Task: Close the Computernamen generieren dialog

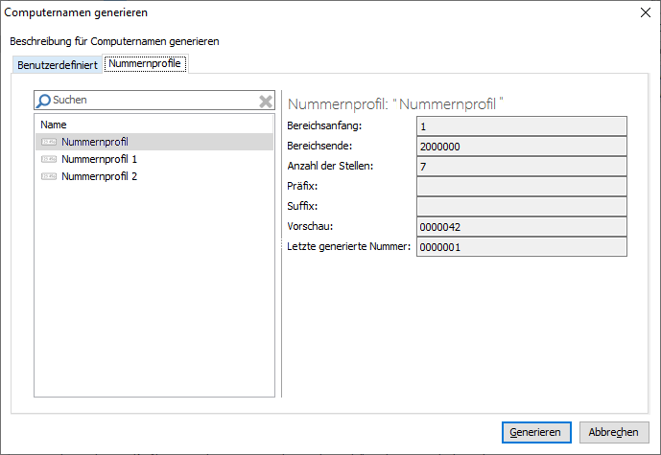Action: [x=646, y=12]
